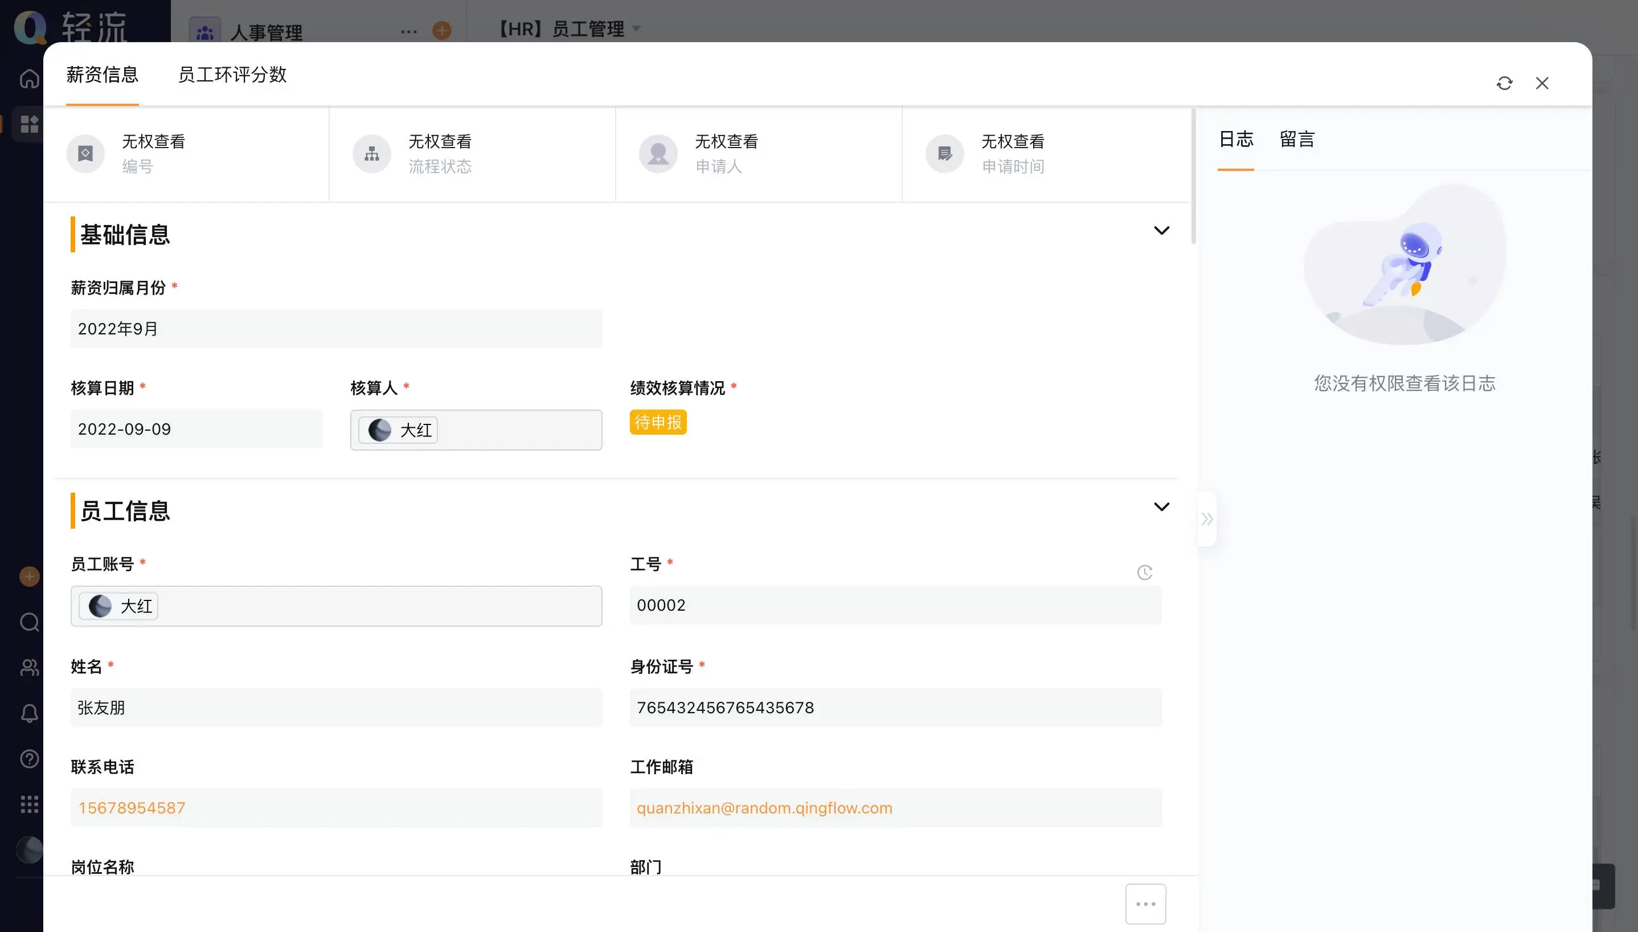
Task: Click the 大红 member chip under 员工账号
Action: 118,606
